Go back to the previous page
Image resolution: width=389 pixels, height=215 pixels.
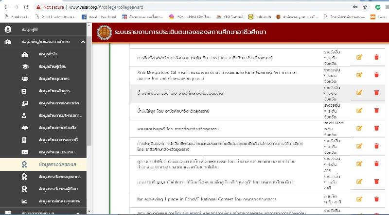(x=7, y=7)
